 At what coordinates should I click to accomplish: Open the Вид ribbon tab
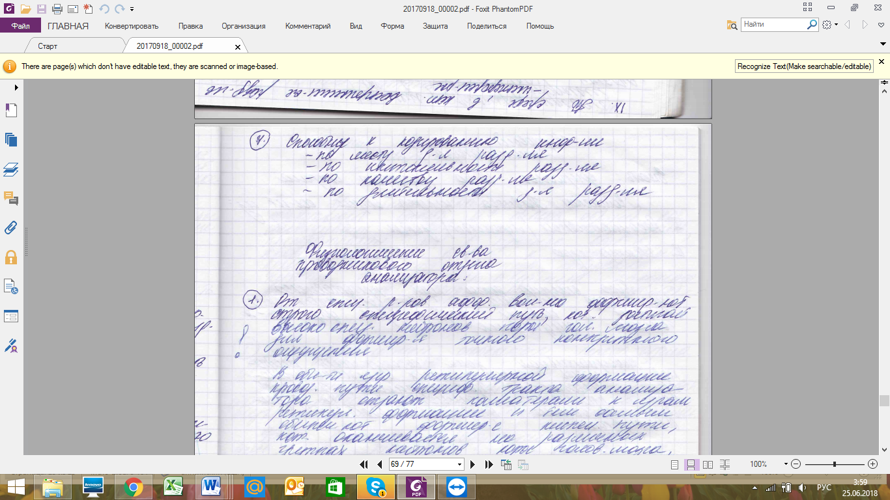click(x=356, y=26)
